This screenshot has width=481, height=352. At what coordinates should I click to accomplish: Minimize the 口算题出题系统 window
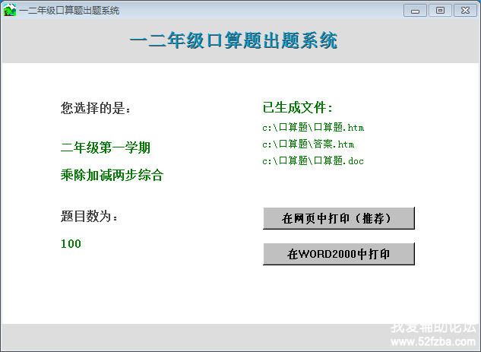coord(415,10)
